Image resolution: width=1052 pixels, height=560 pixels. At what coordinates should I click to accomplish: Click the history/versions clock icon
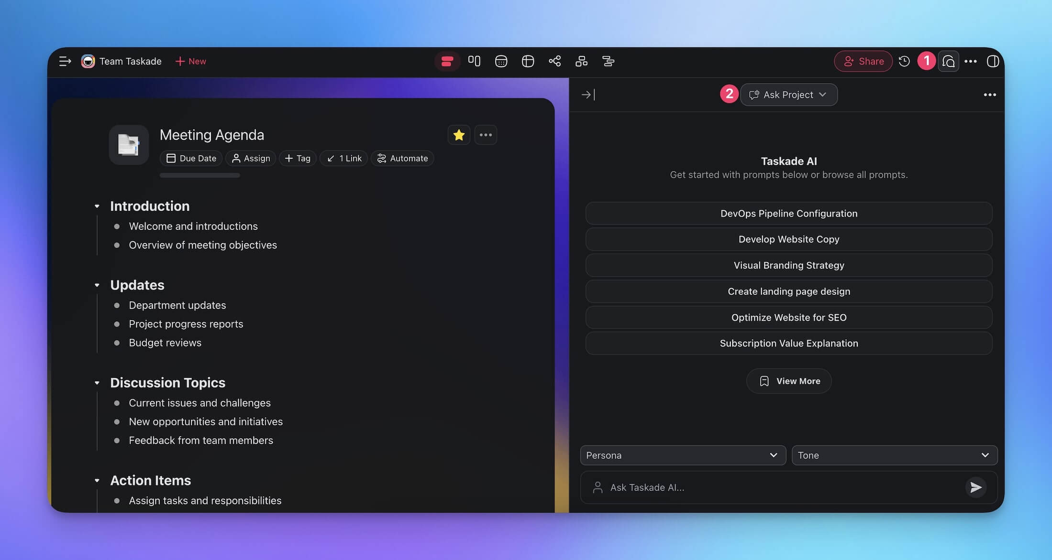(905, 62)
